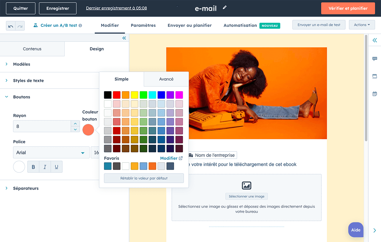Open the Arial font dropdown
Viewport: 381px width, 242px height.
[x=51, y=152]
